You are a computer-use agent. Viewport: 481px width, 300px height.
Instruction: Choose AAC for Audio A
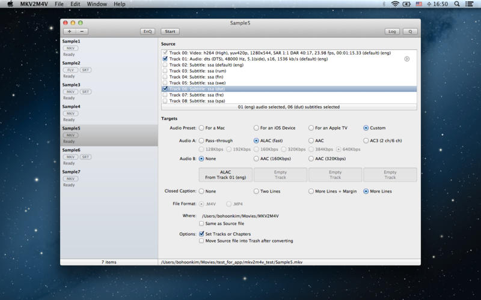tap(311, 140)
